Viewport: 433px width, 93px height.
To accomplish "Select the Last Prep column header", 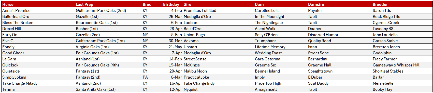I will (x=108, y=4).
